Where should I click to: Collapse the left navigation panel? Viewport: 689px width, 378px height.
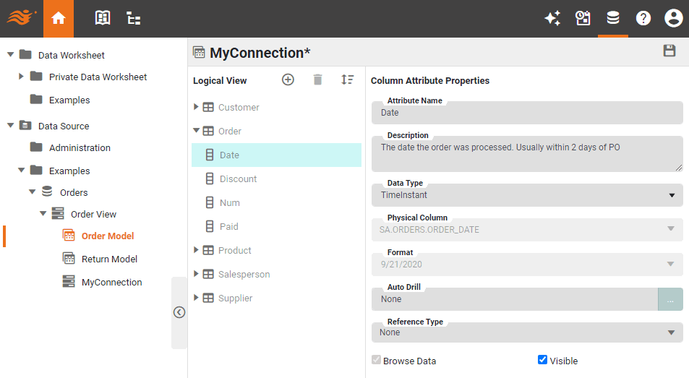coord(179,312)
